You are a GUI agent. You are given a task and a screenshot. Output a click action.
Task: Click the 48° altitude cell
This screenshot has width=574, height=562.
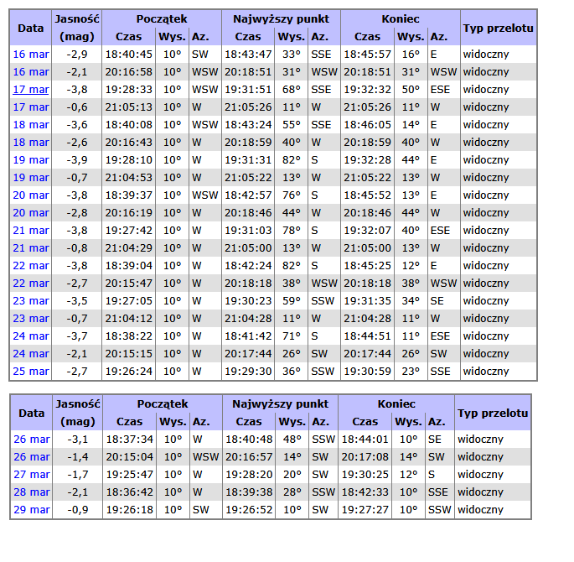(x=292, y=439)
